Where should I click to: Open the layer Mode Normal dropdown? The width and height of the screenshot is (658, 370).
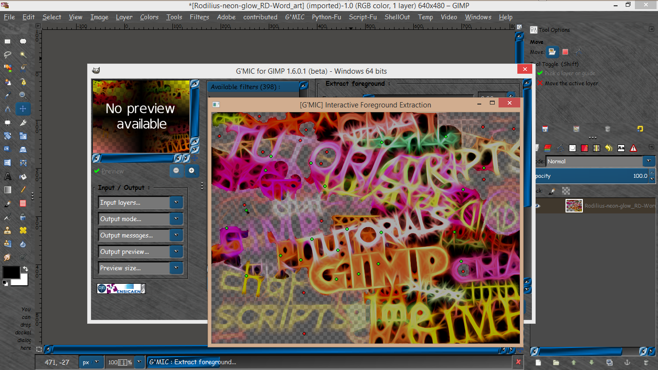601,161
